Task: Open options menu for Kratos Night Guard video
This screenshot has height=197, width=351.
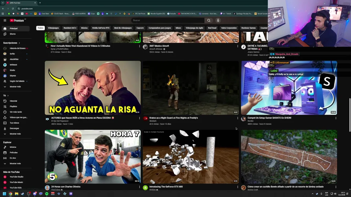Action: tap(237, 118)
